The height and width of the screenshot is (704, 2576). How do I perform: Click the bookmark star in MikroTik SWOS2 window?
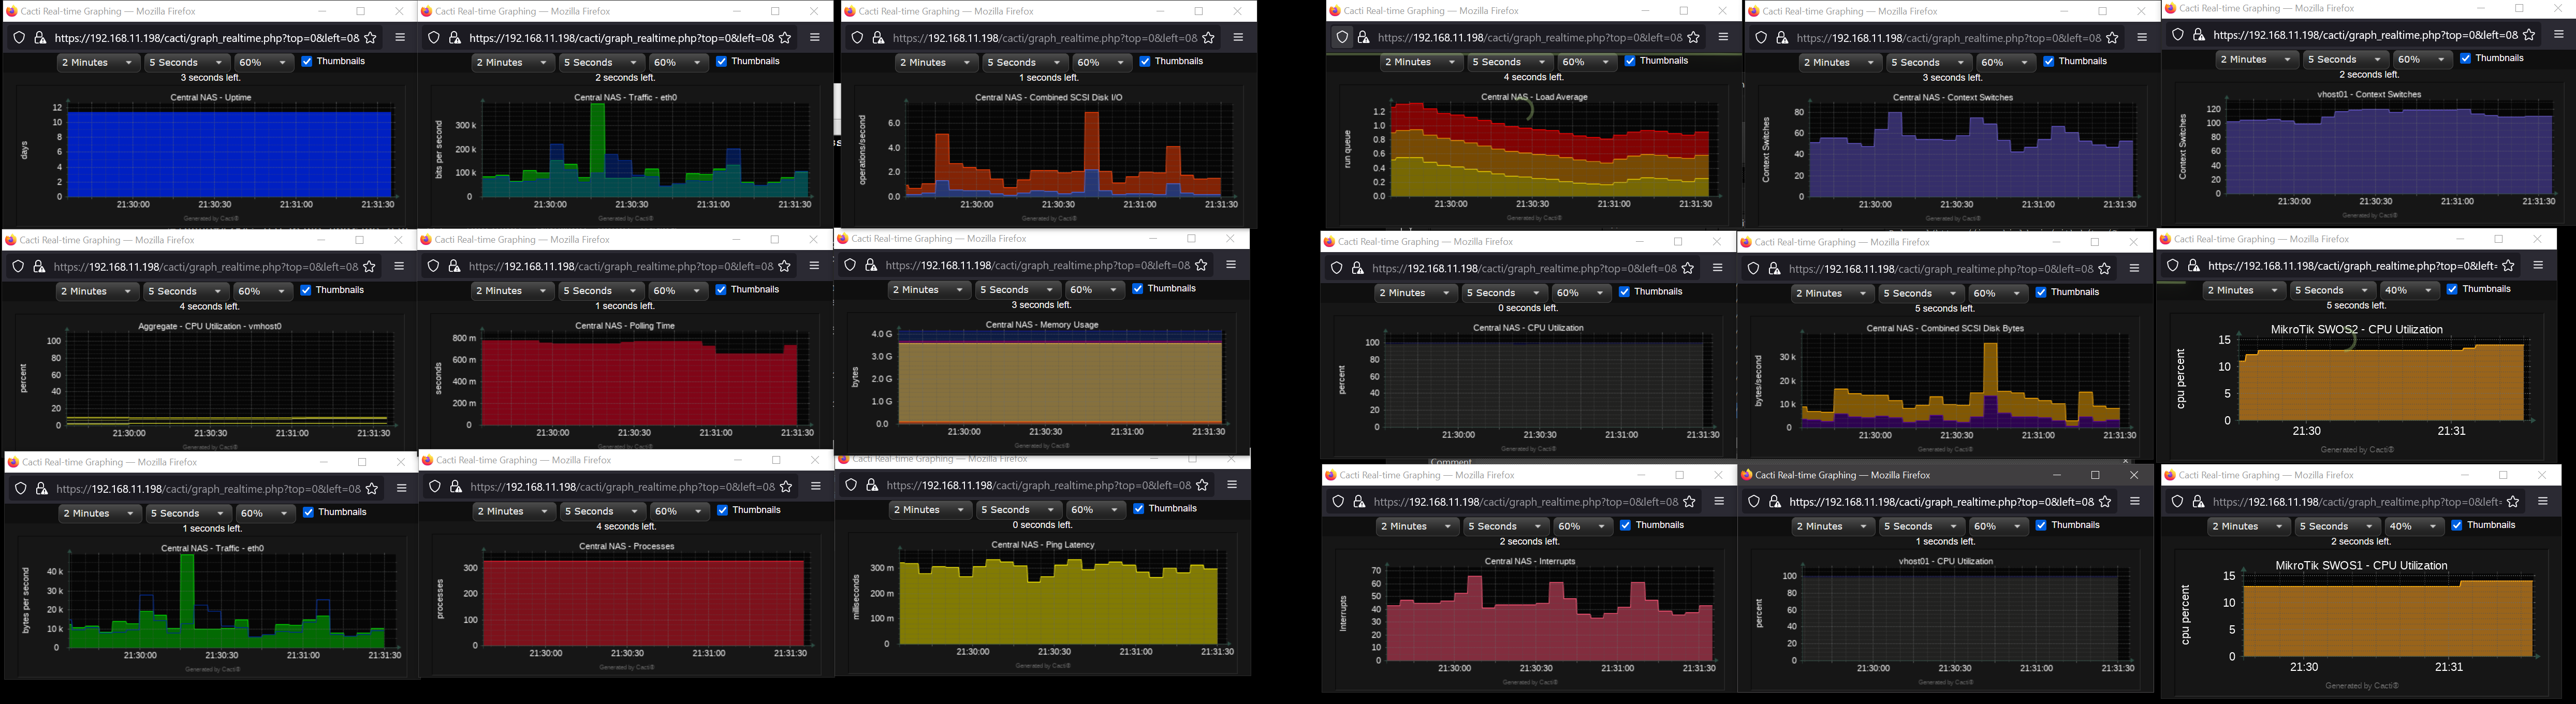pos(2508,267)
